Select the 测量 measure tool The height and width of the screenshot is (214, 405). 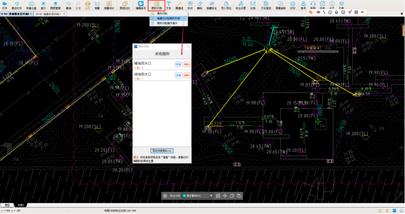click(97, 5)
